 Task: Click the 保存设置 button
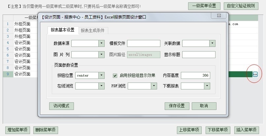(177, 106)
